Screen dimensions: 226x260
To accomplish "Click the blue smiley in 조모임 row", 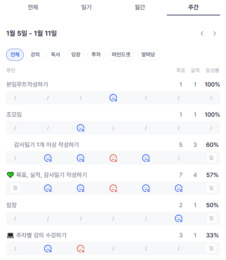I will coord(80,128).
